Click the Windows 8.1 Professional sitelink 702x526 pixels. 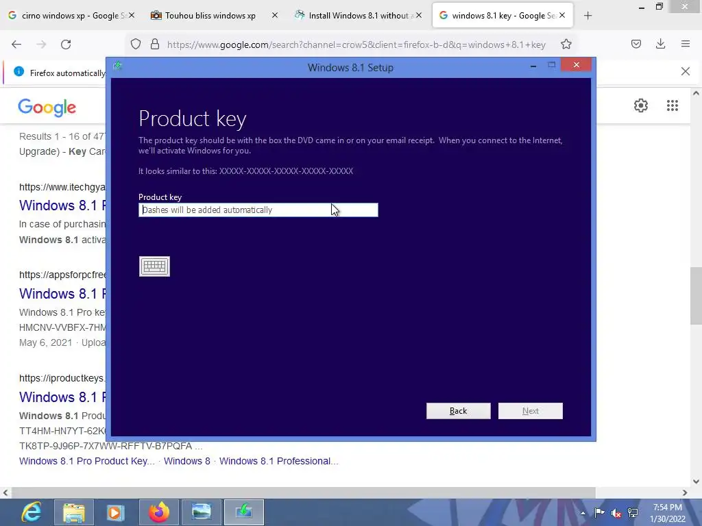(278, 461)
